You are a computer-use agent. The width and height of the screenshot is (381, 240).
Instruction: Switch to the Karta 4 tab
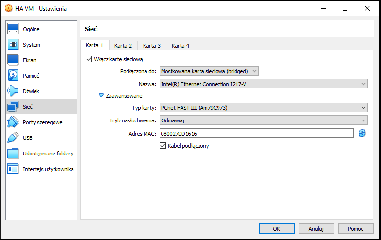coord(181,46)
